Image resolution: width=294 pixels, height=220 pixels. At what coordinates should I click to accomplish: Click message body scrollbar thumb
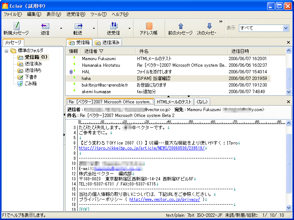pyautogui.click(x=288, y=163)
